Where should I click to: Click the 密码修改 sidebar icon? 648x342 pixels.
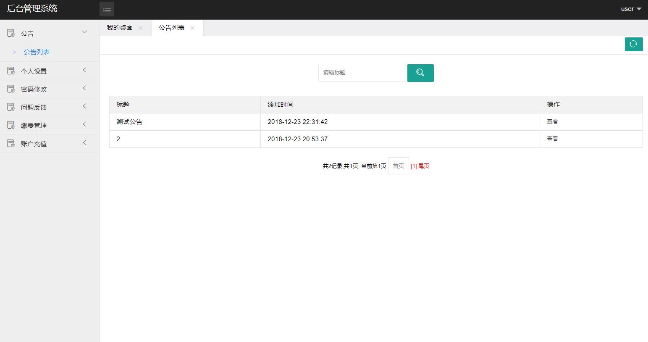(10, 88)
